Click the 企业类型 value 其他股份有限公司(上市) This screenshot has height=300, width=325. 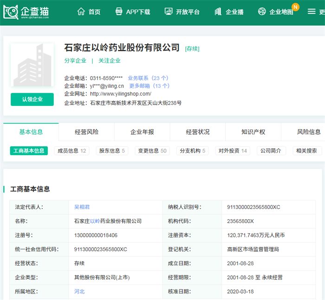pos(102,277)
